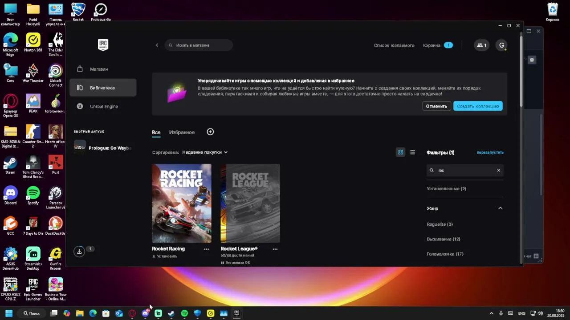Clear the filter search text

point(498,170)
